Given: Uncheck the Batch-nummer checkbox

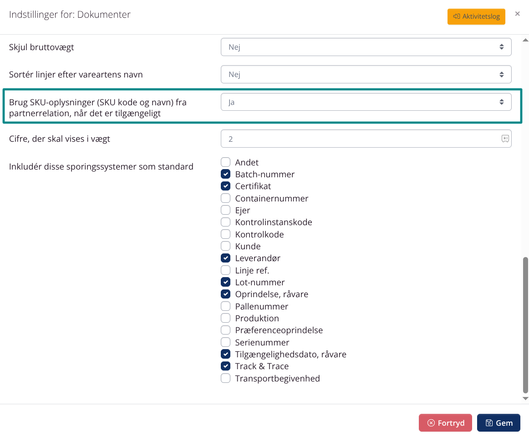Looking at the screenshot, I should click(225, 174).
